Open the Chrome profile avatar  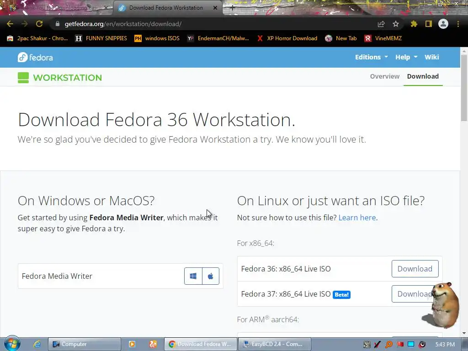pos(443,24)
